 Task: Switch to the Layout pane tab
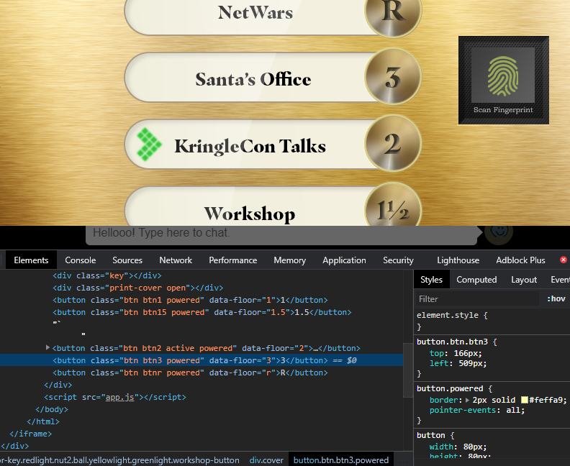(x=524, y=279)
